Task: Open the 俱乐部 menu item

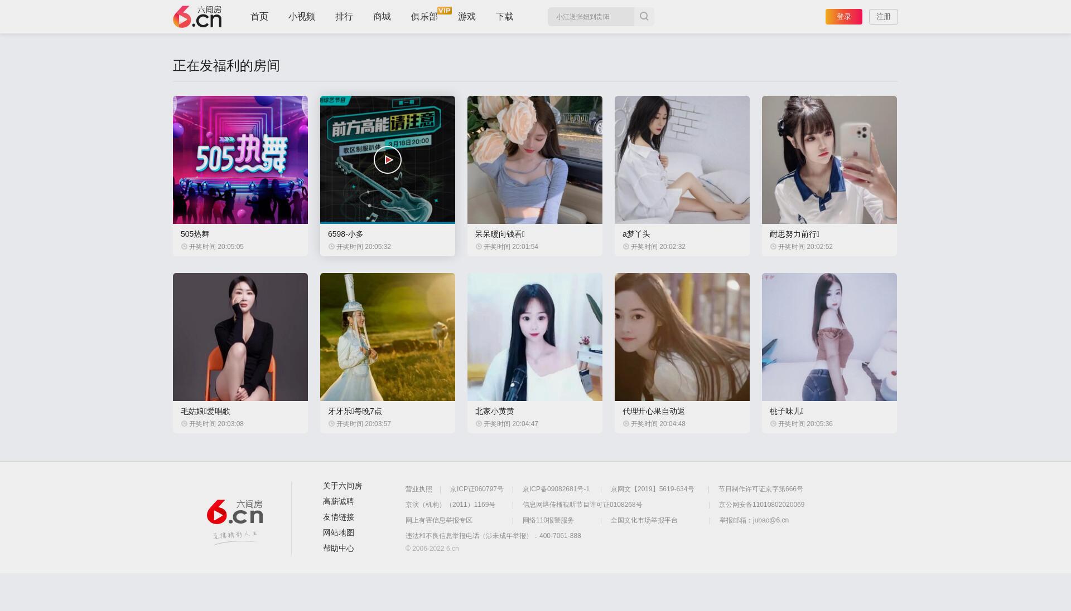Action: click(x=424, y=17)
